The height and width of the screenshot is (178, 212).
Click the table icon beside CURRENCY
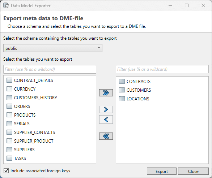click(x=9, y=89)
